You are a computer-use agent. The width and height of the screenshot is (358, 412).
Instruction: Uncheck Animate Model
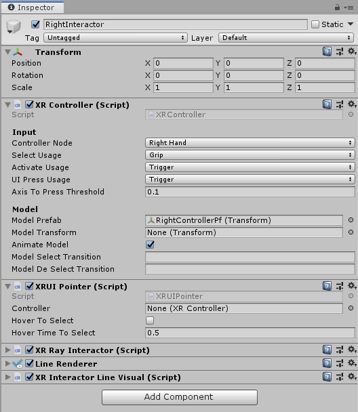(x=150, y=245)
